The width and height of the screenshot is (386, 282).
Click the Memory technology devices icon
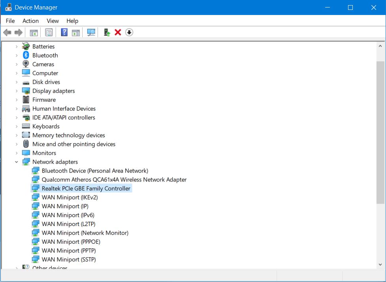coord(26,135)
